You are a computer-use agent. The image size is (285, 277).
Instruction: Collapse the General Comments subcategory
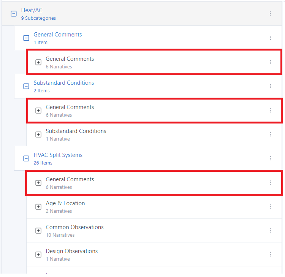point(26,38)
